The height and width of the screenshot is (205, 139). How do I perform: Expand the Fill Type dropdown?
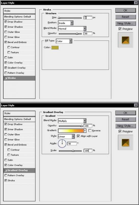click(64, 41)
